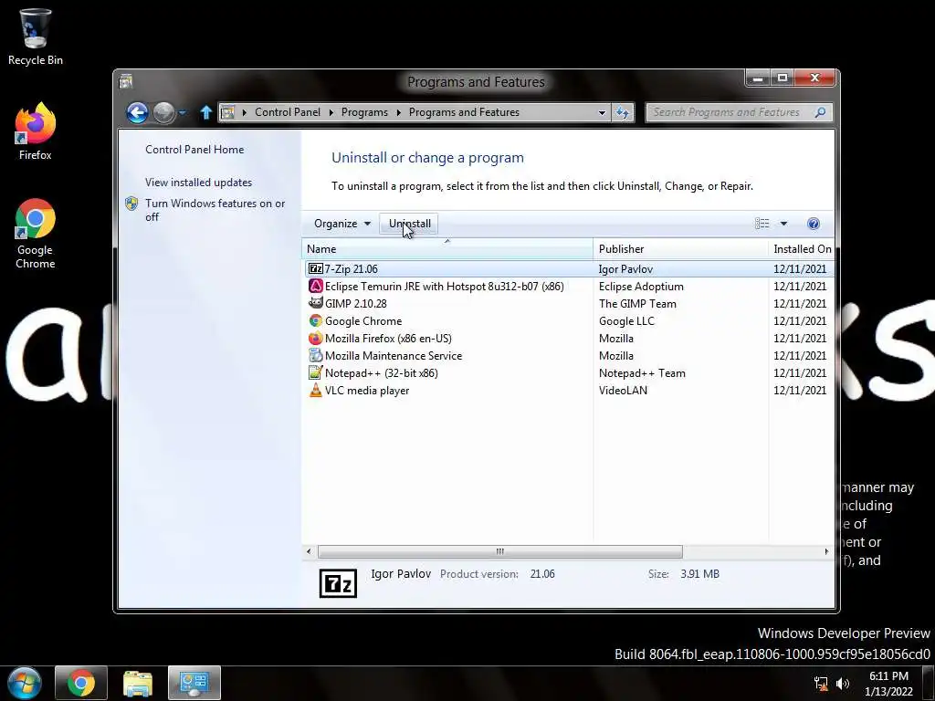Go up one level with the arrow
This screenshot has height=701, width=935.
[205, 112]
